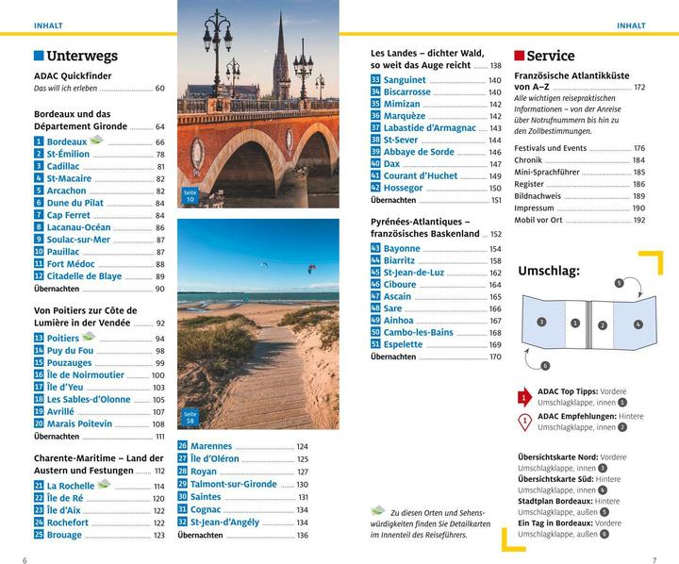The height and width of the screenshot is (564, 679).
Task: Click the Impressum line
Action: click(x=579, y=207)
